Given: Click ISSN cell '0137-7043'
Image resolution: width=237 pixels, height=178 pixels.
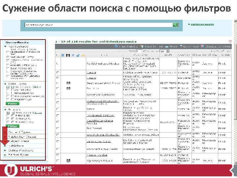Looking at the screenshot, I should [168, 83].
